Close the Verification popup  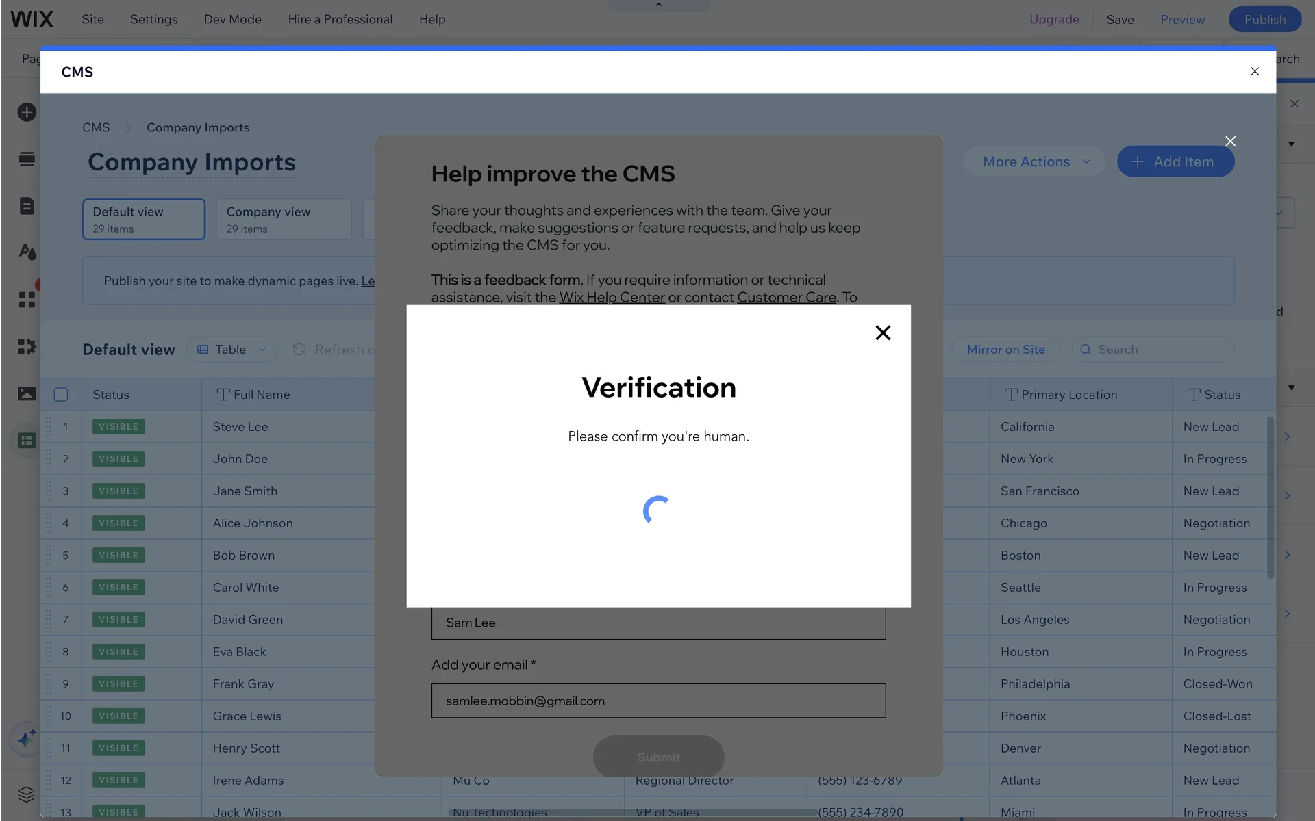883,333
